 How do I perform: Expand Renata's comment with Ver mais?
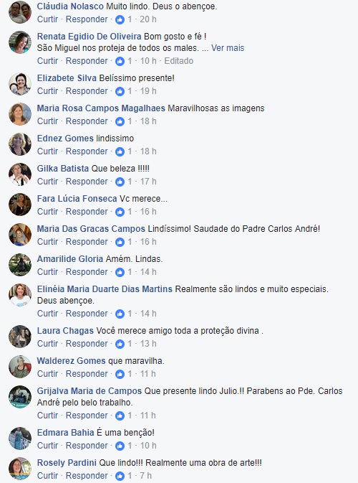[228, 48]
